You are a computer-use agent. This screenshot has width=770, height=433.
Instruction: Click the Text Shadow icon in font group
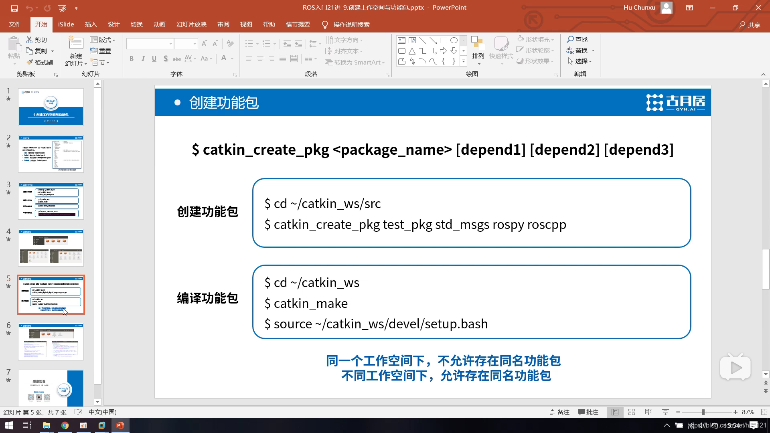[166, 58]
